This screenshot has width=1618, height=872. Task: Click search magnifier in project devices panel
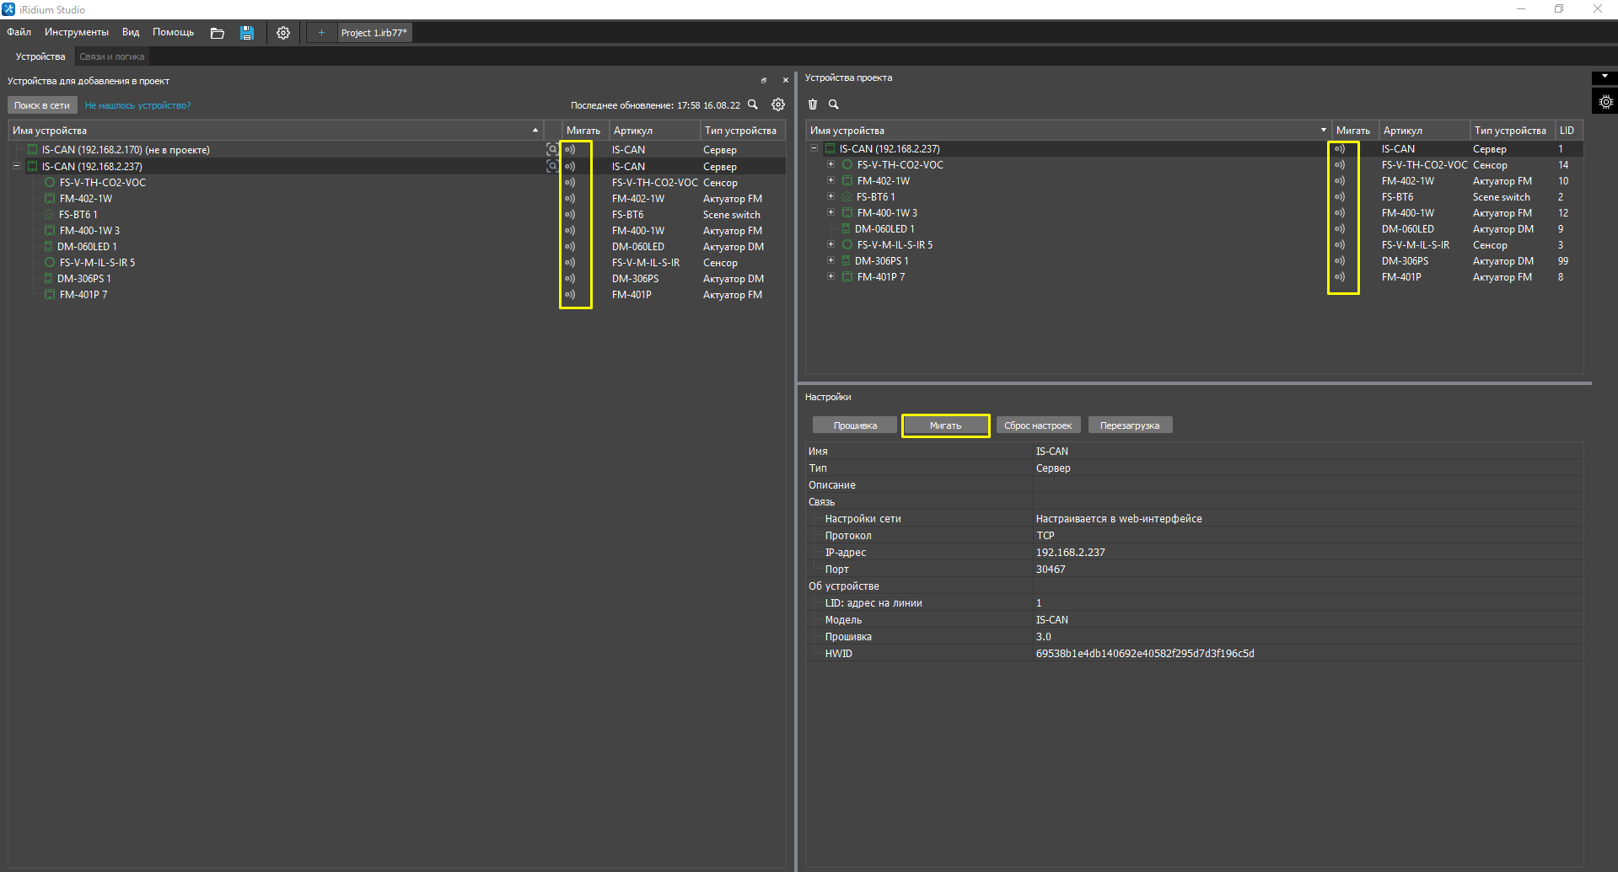point(834,104)
